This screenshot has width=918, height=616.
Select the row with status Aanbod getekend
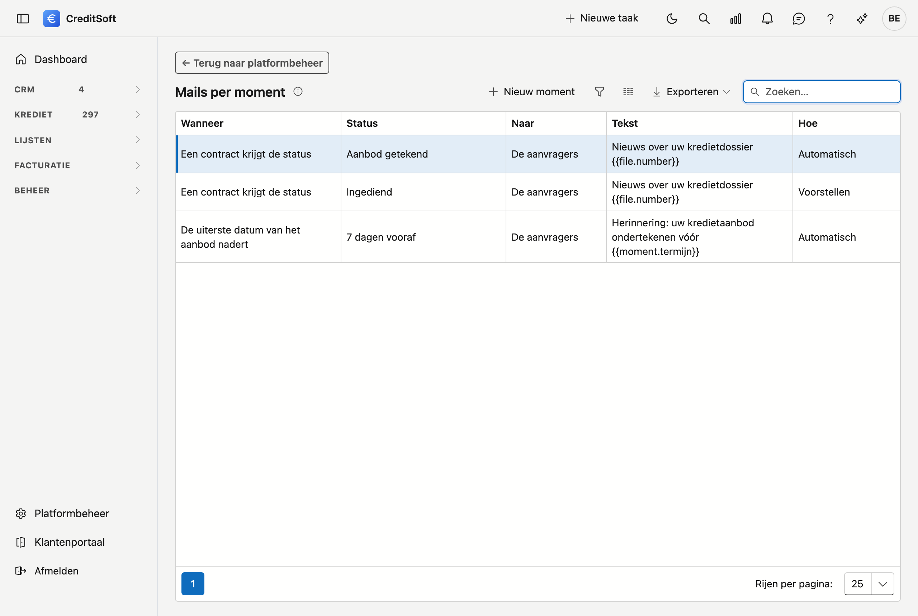(x=538, y=154)
